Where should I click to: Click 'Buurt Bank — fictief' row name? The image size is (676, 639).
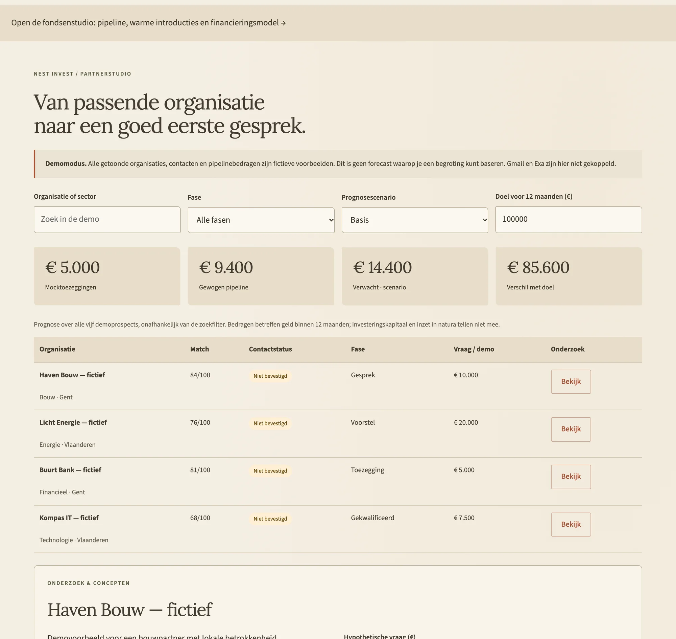coord(70,470)
